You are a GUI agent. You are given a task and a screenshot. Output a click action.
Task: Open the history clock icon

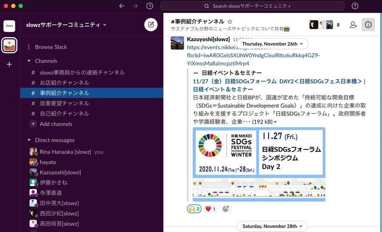pos(149,6)
